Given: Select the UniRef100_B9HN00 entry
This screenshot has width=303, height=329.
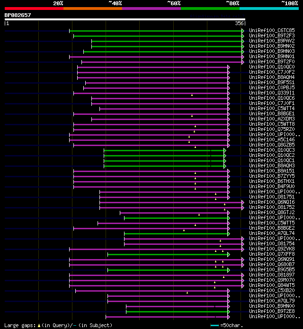Looking at the screenshot, I should [272, 306].
